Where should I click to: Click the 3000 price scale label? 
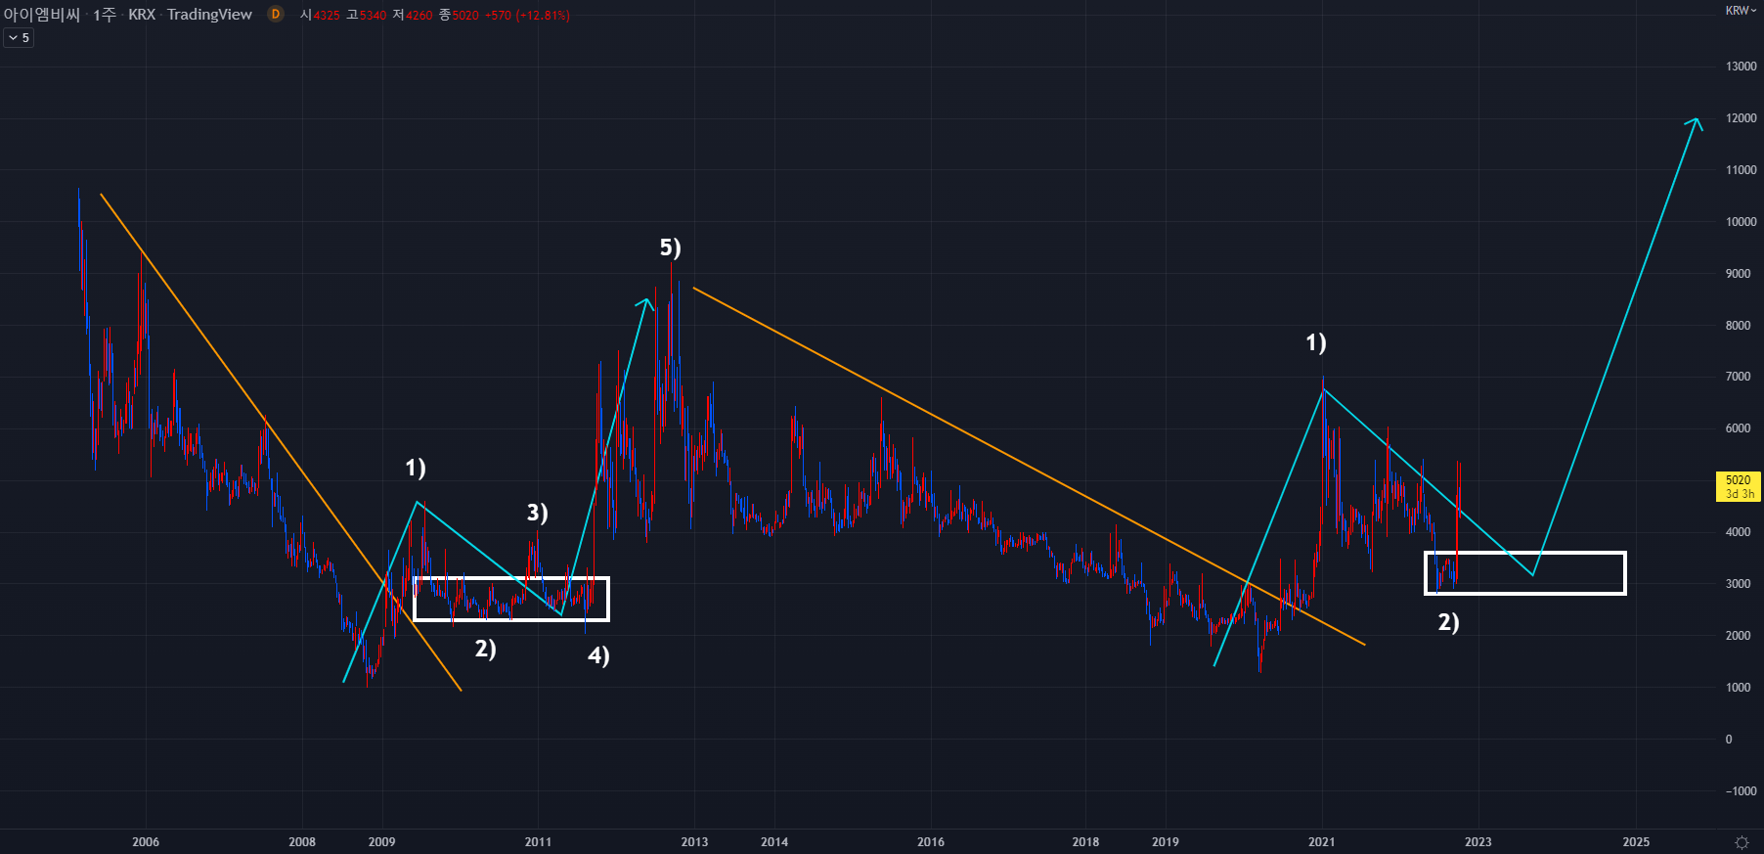(1738, 584)
